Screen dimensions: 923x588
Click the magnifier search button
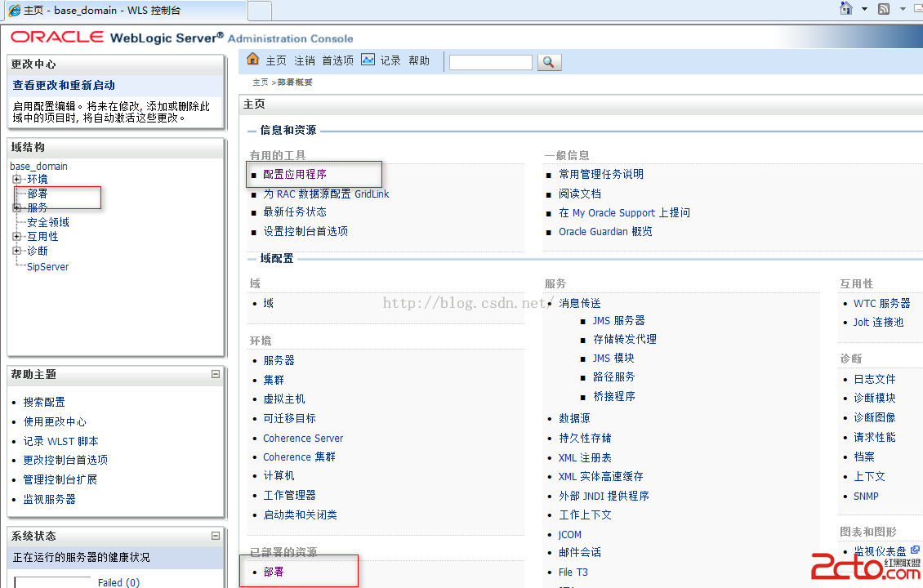point(549,62)
